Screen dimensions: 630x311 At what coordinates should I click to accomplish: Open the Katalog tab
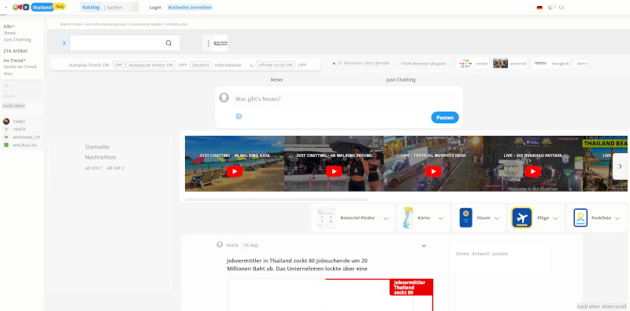[x=91, y=7]
